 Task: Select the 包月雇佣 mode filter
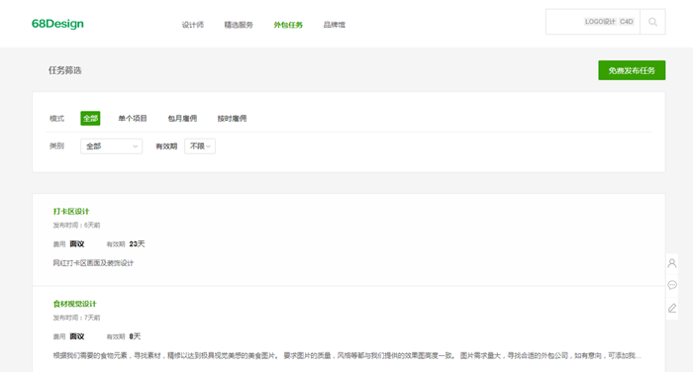tap(182, 119)
